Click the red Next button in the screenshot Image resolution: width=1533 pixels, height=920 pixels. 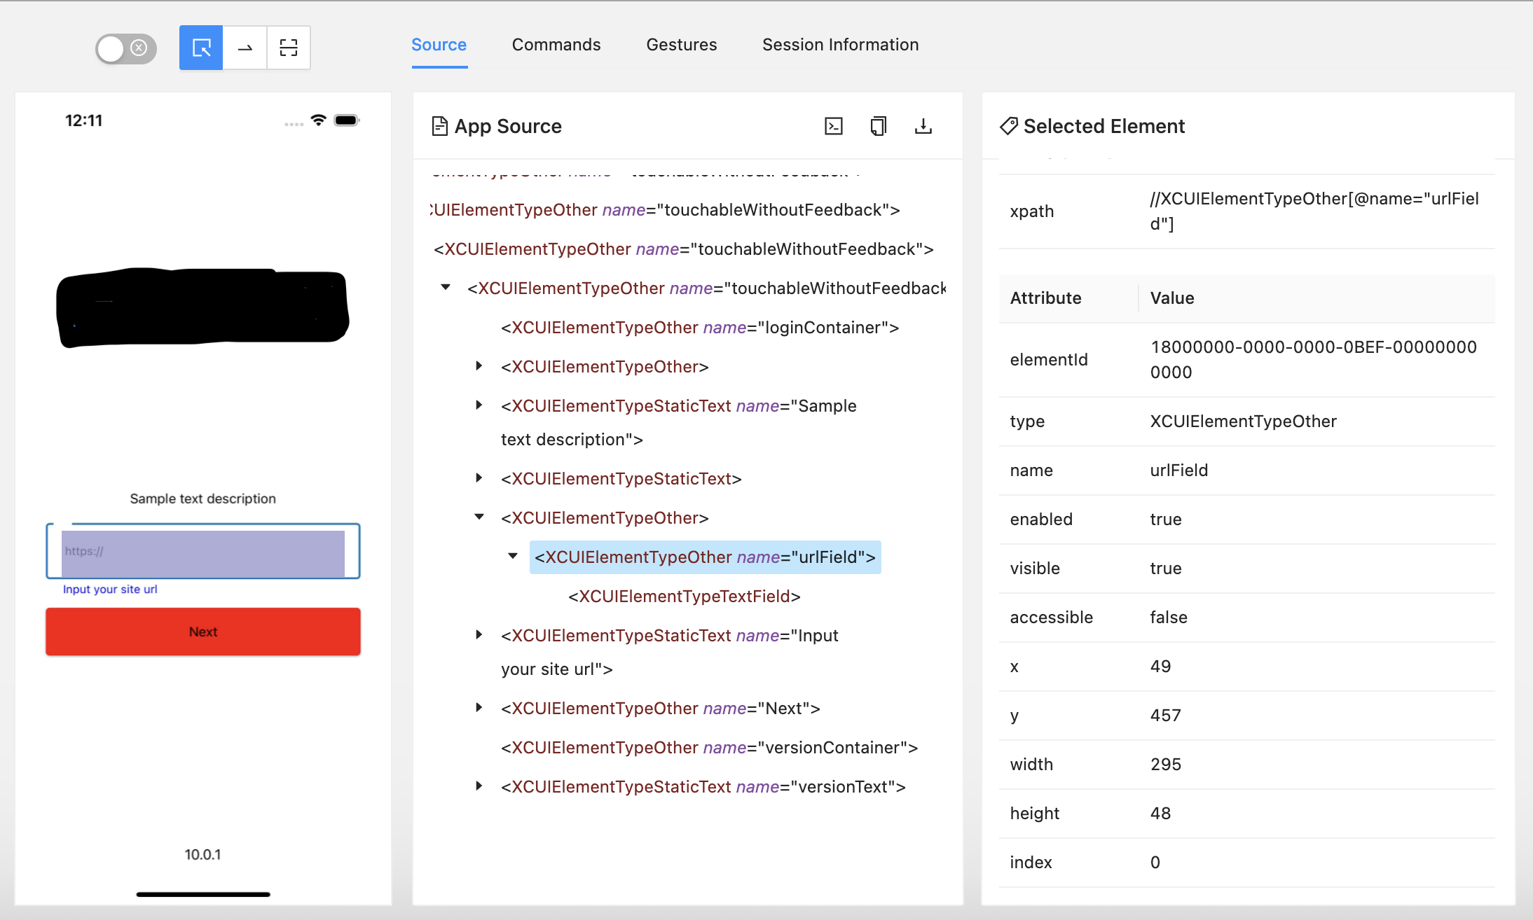click(x=202, y=631)
